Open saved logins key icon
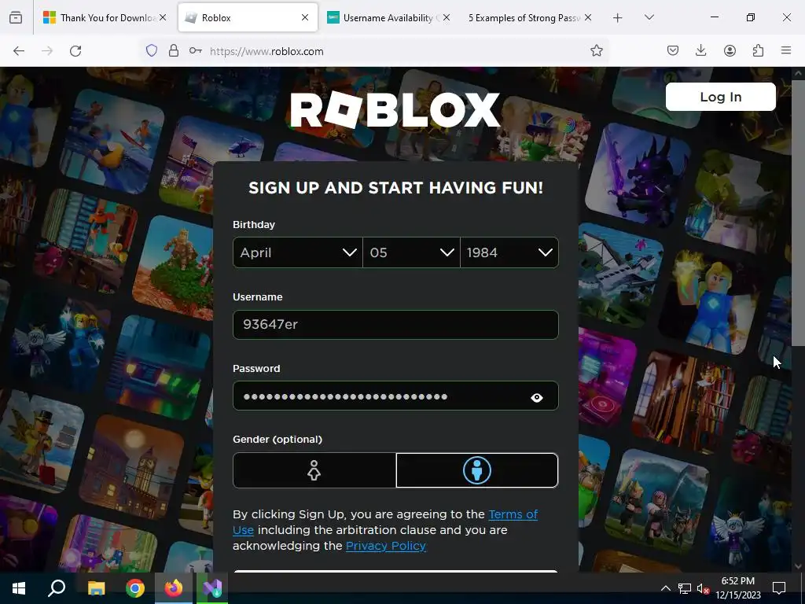The height and width of the screenshot is (604, 805). pos(196,51)
